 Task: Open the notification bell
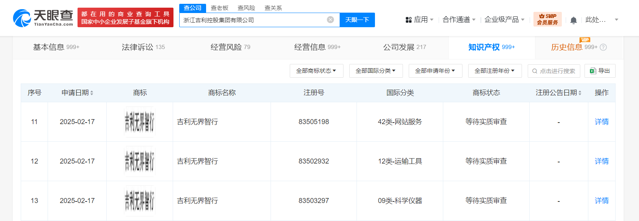(x=573, y=20)
